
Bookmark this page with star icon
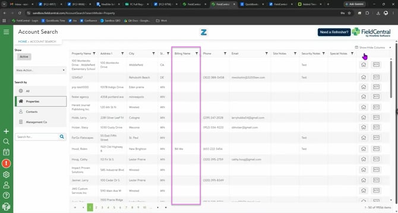point(349,13)
